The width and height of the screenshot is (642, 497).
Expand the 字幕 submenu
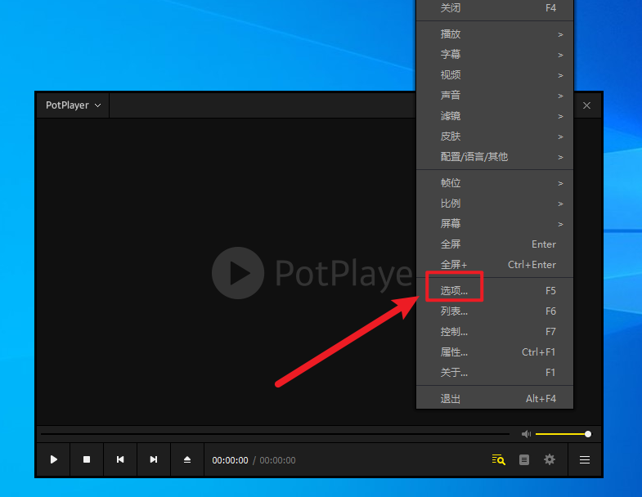495,55
